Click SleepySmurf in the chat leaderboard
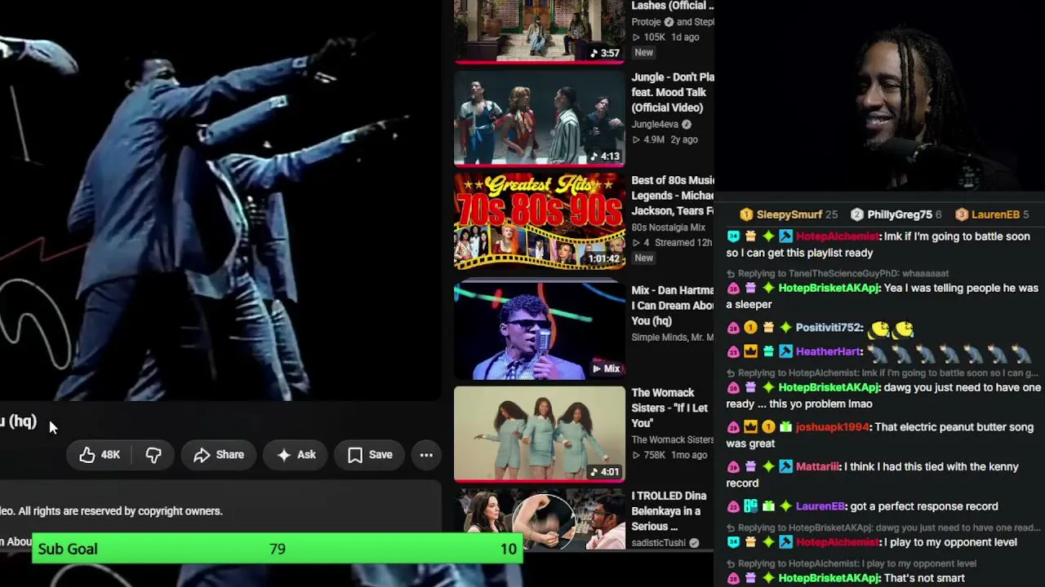 coord(789,214)
